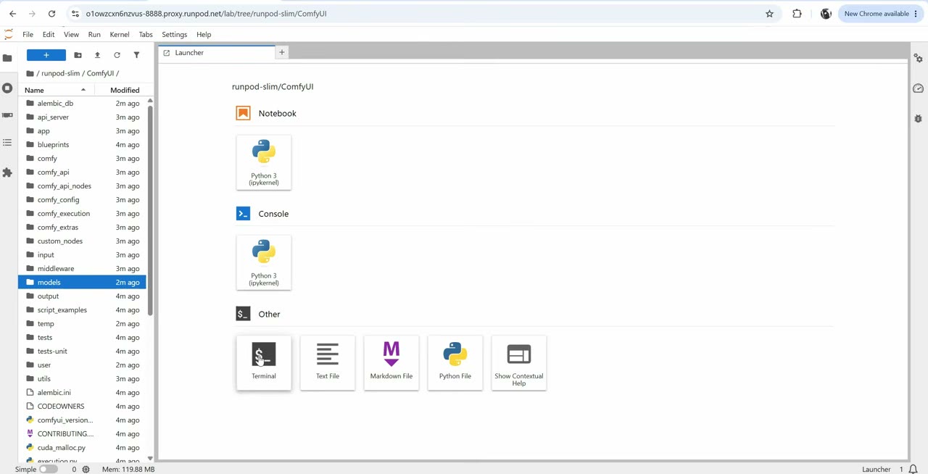Select the api_server folder
The width and height of the screenshot is (928, 474).
pyautogui.click(x=82, y=117)
